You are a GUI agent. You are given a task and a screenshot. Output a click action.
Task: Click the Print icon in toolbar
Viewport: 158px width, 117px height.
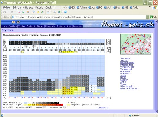(55, 12)
